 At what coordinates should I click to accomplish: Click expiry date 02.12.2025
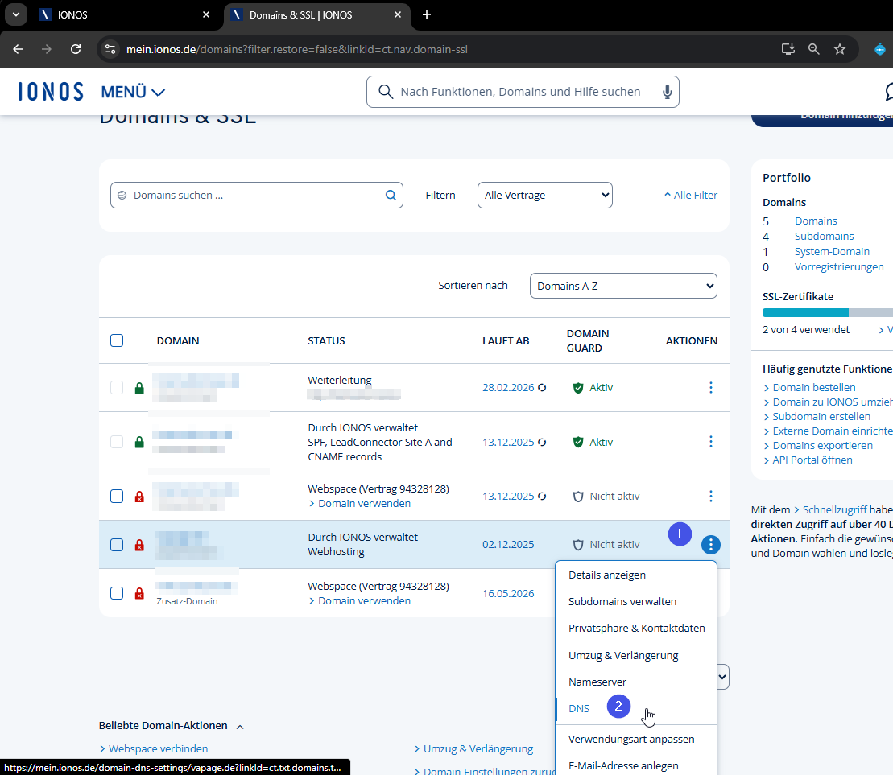[x=508, y=545]
